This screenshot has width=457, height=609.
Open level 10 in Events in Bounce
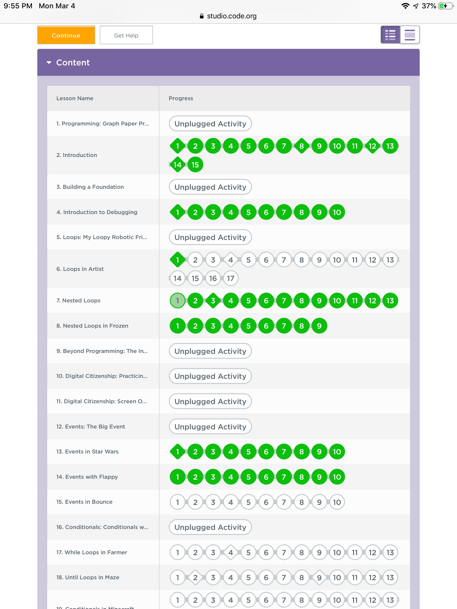pyautogui.click(x=337, y=502)
